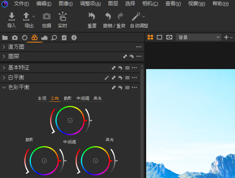Viewport: 235px width, 178px height.
Task: Switch viewer to single-image view
Action: [x=159, y=37]
